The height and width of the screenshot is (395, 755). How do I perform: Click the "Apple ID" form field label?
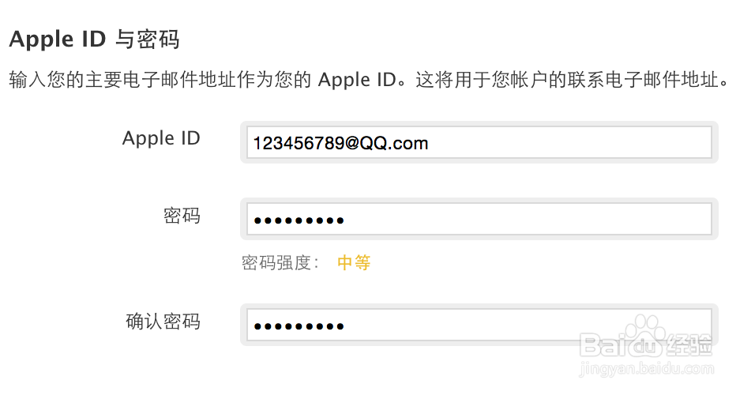(x=161, y=138)
